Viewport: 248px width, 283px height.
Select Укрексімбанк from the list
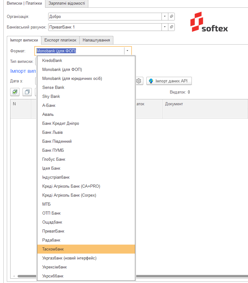pos(86,267)
